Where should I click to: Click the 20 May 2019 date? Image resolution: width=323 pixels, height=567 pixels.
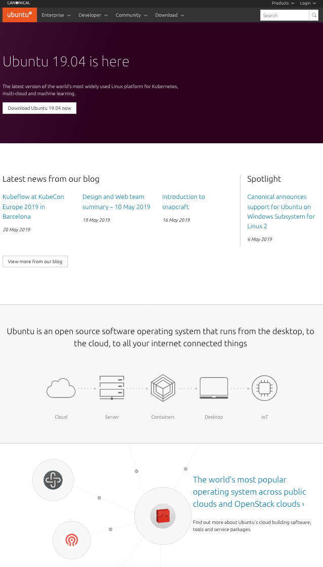pos(16,230)
